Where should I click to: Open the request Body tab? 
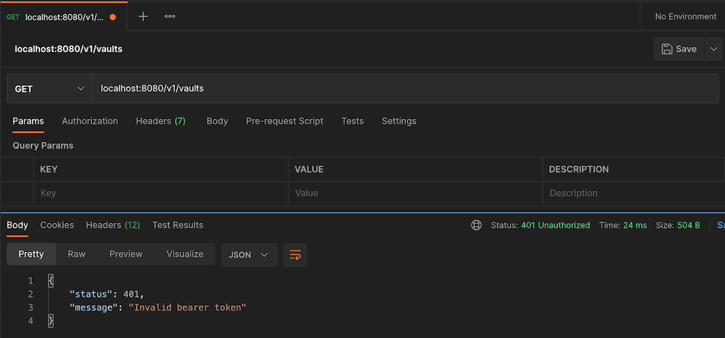[x=217, y=121]
